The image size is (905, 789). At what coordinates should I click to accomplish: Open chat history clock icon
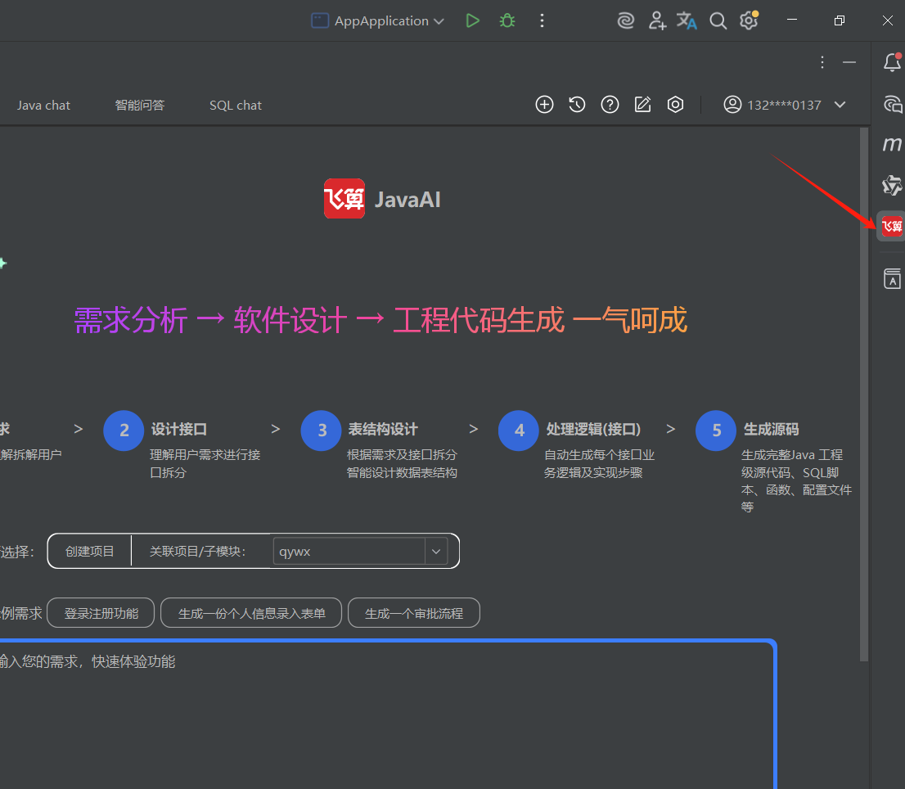pyautogui.click(x=577, y=105)
